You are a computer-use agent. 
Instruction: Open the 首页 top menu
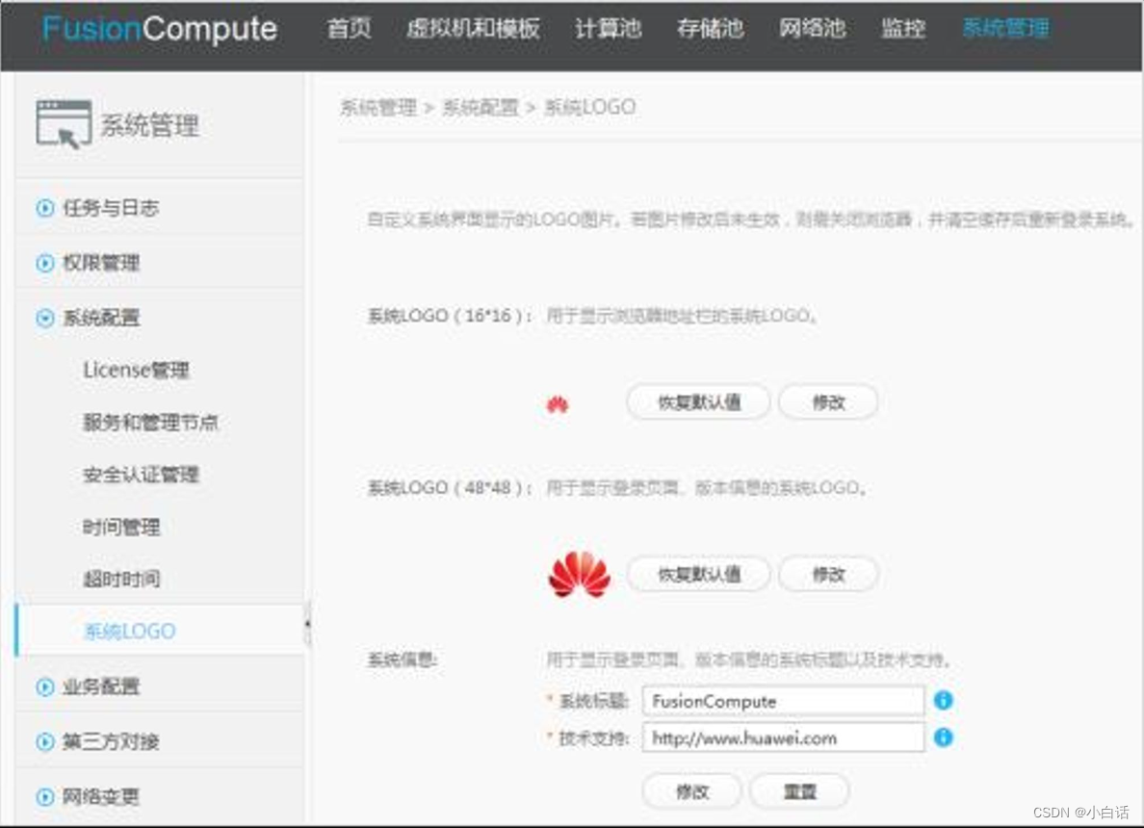pos(349,29)
